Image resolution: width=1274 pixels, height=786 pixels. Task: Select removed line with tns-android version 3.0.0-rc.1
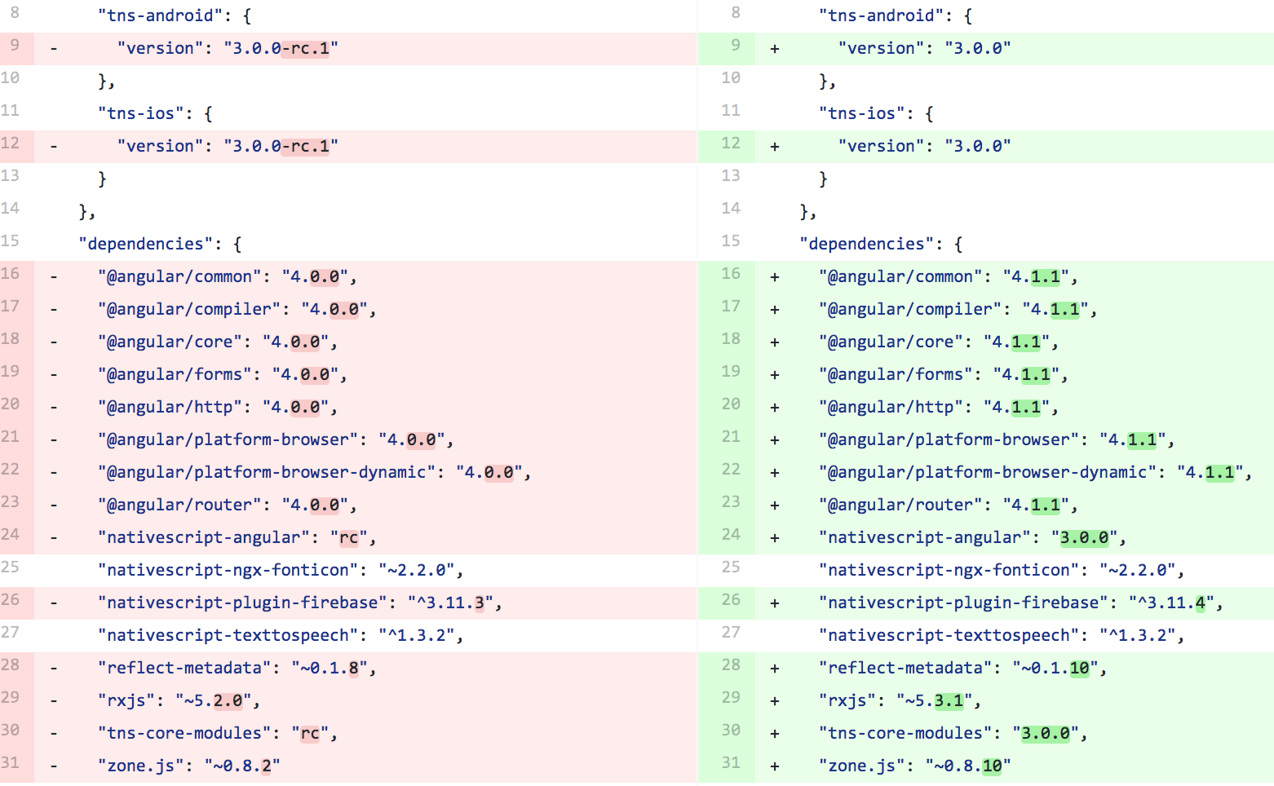(x=227, y=49)
